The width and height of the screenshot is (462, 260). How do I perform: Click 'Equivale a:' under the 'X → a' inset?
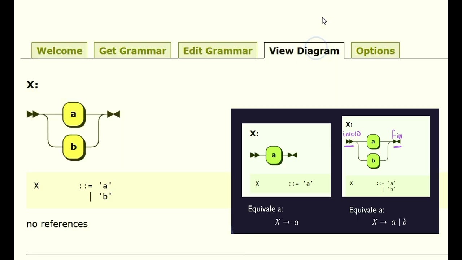point(265,209)
